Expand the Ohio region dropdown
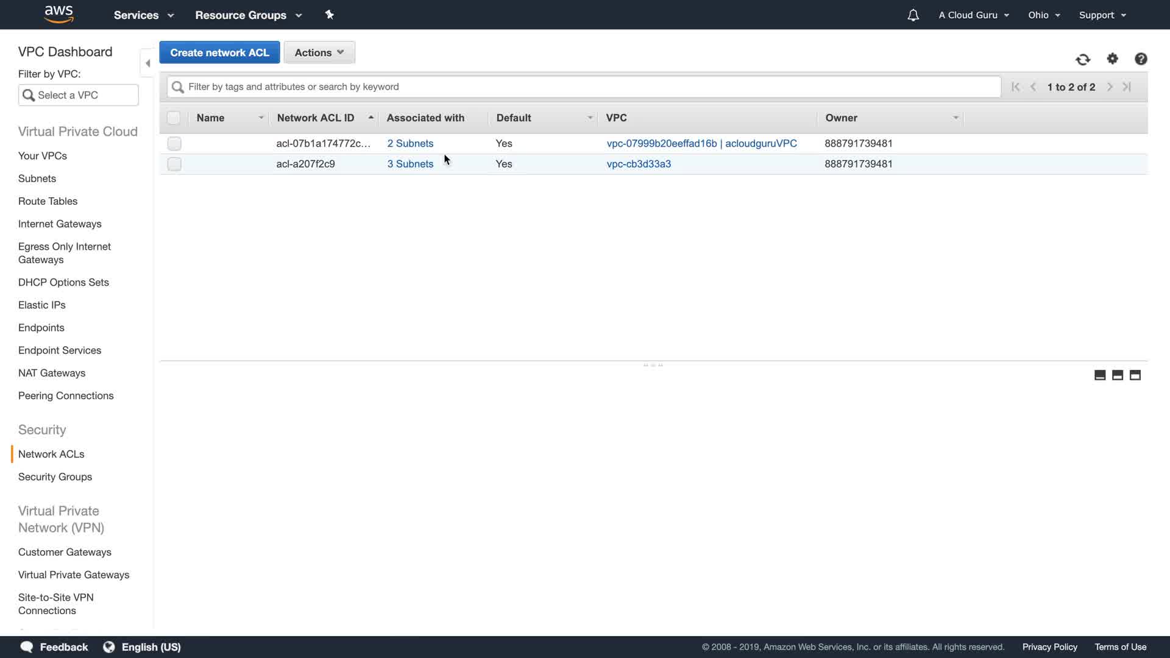The height and width of the screenshot is (658, 1170). pyautogui.click(x=1044, y=15)
